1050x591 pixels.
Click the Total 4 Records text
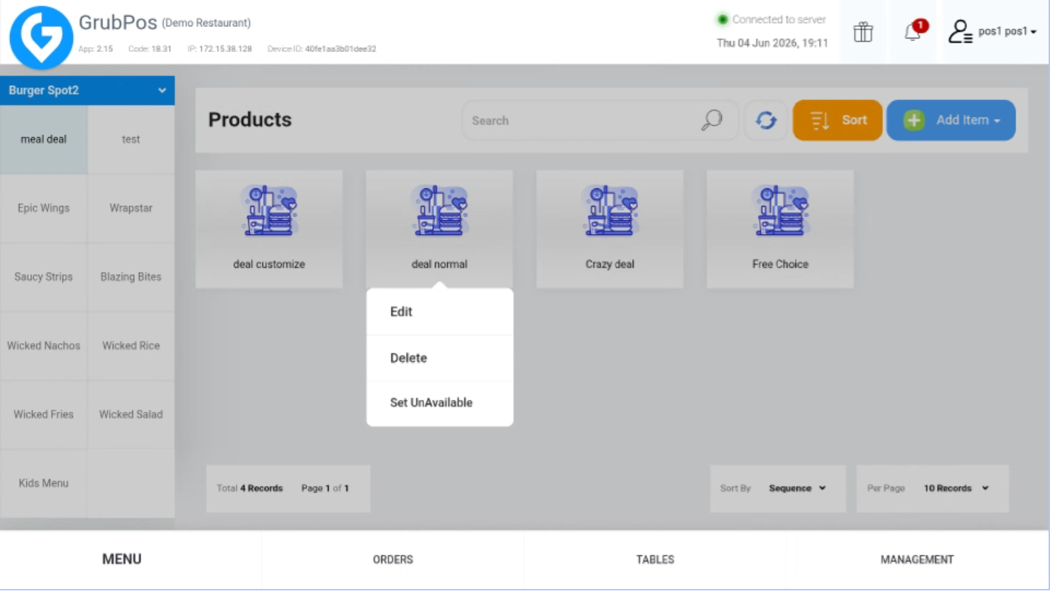(250, 488)
